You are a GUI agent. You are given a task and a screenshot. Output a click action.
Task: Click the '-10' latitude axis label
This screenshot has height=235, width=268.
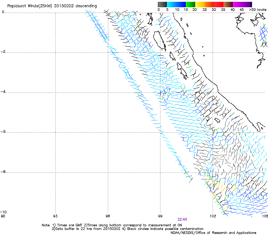click(x=3, y=212)
